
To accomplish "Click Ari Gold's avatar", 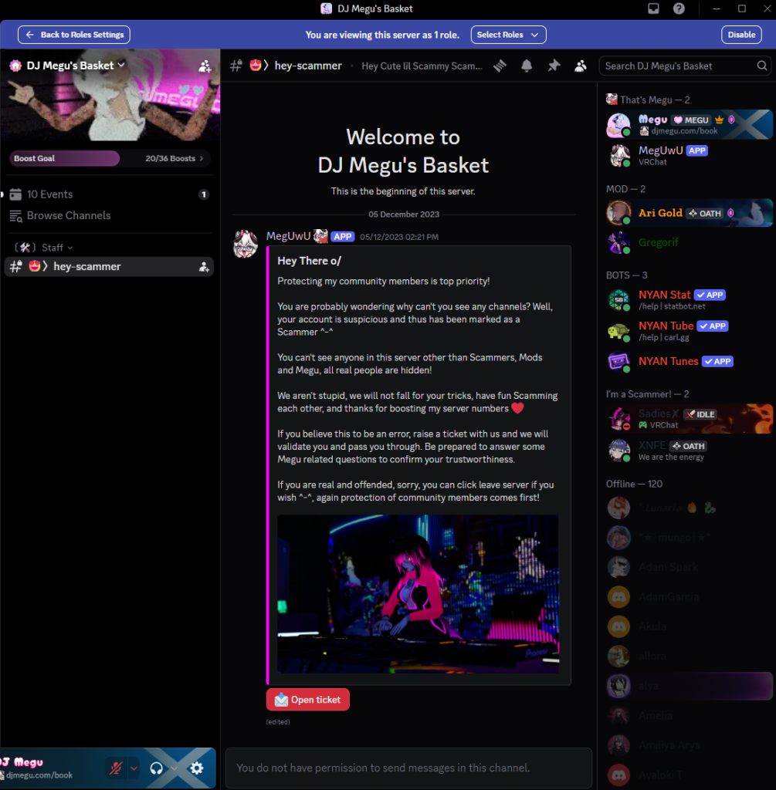I will [618, 213].
